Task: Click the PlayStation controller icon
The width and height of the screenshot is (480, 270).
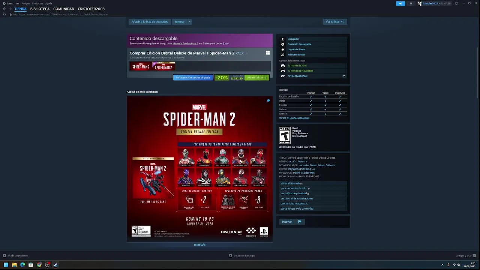Action: pyautogui.click(x=283, y=71)
